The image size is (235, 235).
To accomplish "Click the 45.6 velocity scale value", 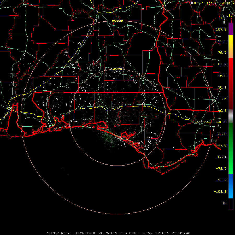I will pyautogui.click(x=222, y=76).
